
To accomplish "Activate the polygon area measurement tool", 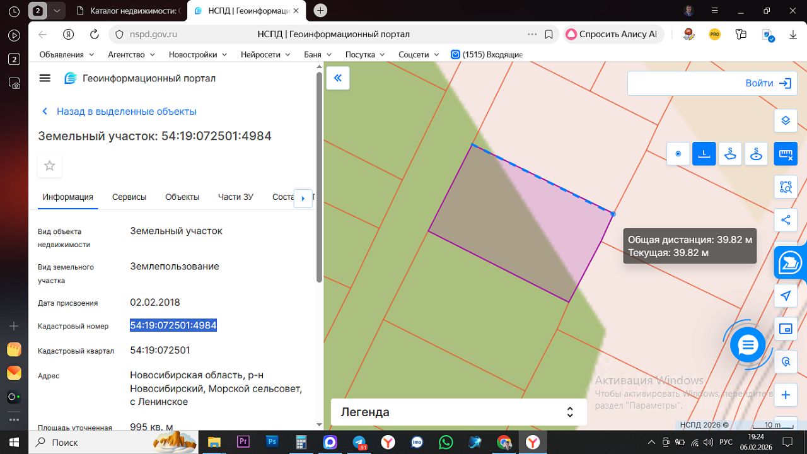I will pyautogui.click(x=730, y=153).
